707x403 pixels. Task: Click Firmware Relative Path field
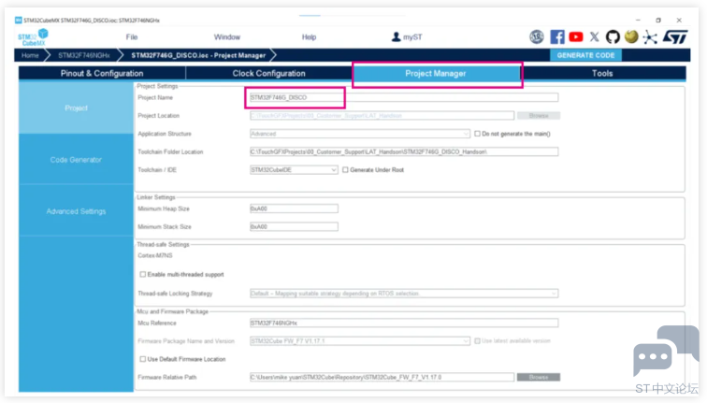click(382, 378)
